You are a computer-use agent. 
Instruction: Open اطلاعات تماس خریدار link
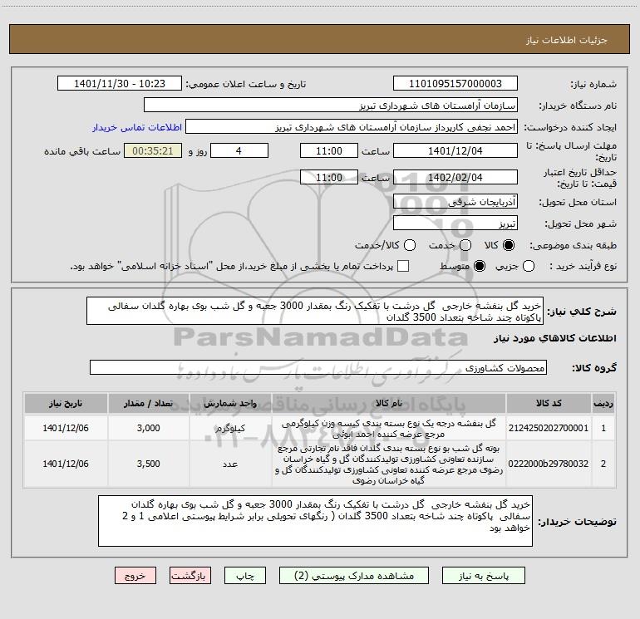[x=137, y=127]
